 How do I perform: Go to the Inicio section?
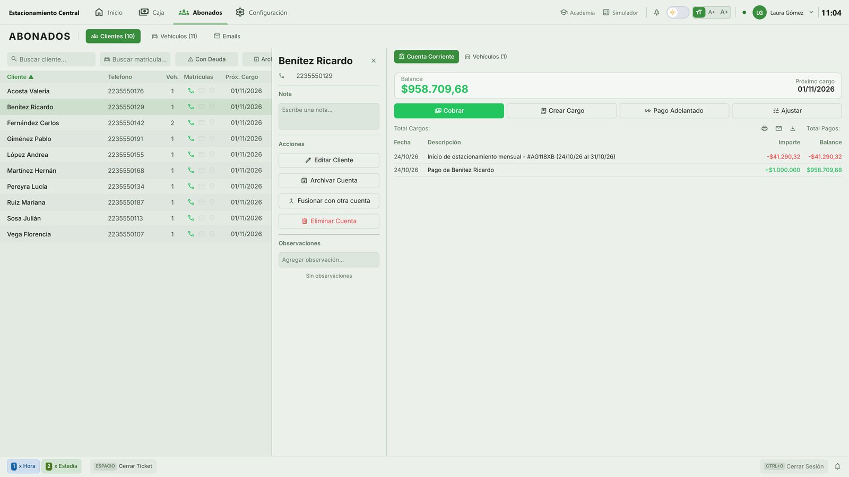click(108, 12)
